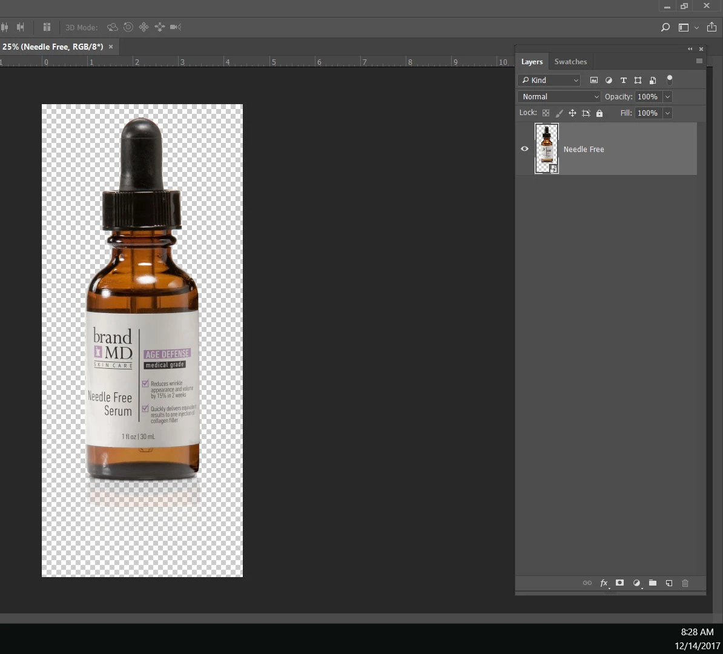This screenshot has width=723, height=654.
Task: Collapse the Layers panel with double arrows
Action: tap(690, 49)
